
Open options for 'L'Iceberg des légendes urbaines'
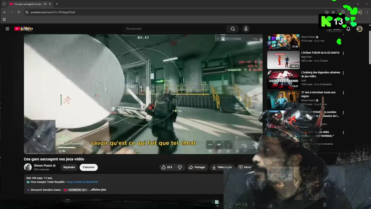(x=343, y=73)
